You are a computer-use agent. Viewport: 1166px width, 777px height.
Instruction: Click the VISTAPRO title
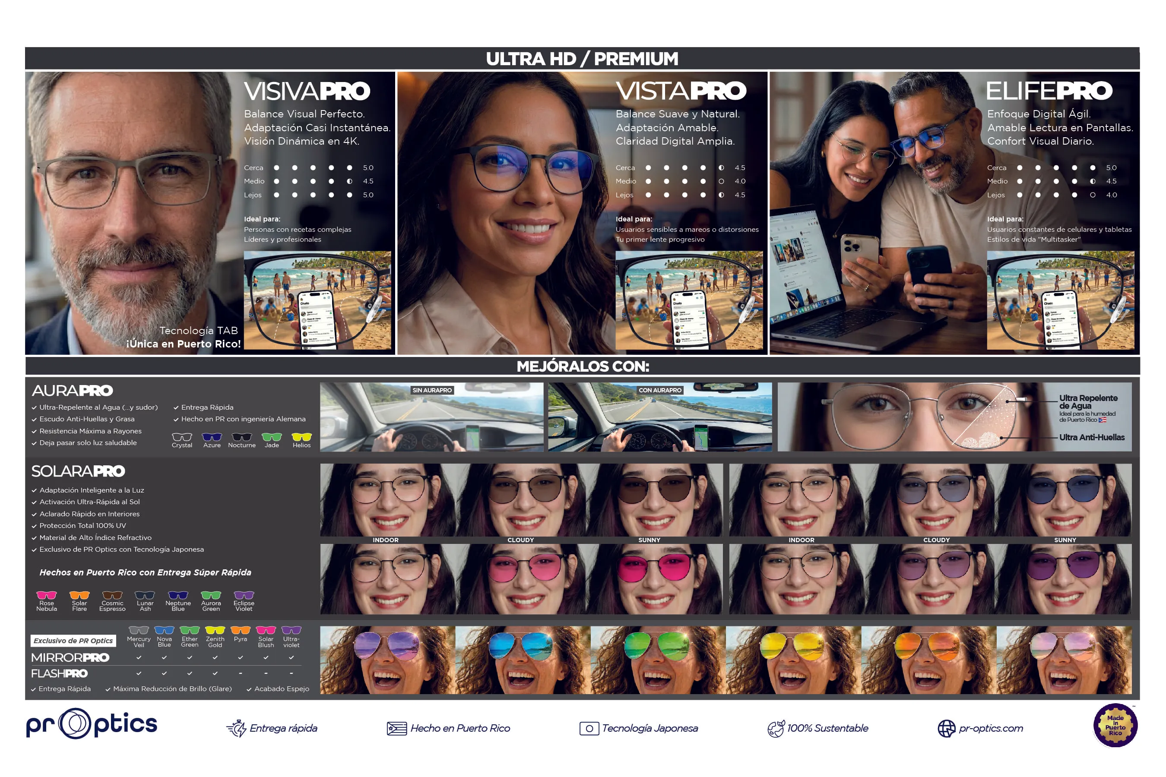(x=681, y=91)
